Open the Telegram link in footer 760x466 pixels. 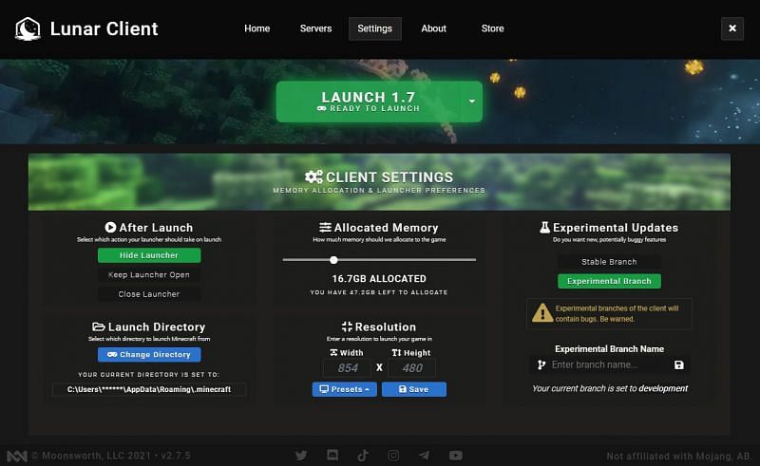click(x=424, y=456)
